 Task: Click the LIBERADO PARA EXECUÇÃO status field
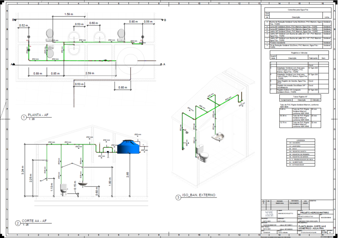click(x=308, y=221)
